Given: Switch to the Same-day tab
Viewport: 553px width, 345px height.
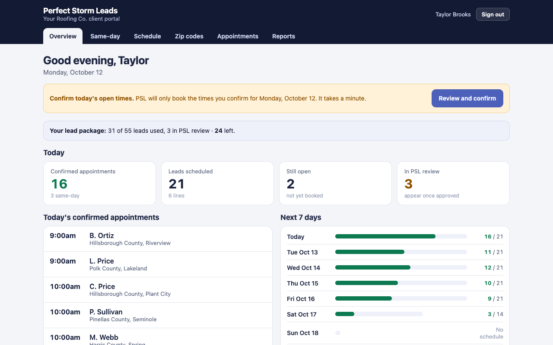Looking at the screenshot, I should pyautogui.click(x=105, y=36).
